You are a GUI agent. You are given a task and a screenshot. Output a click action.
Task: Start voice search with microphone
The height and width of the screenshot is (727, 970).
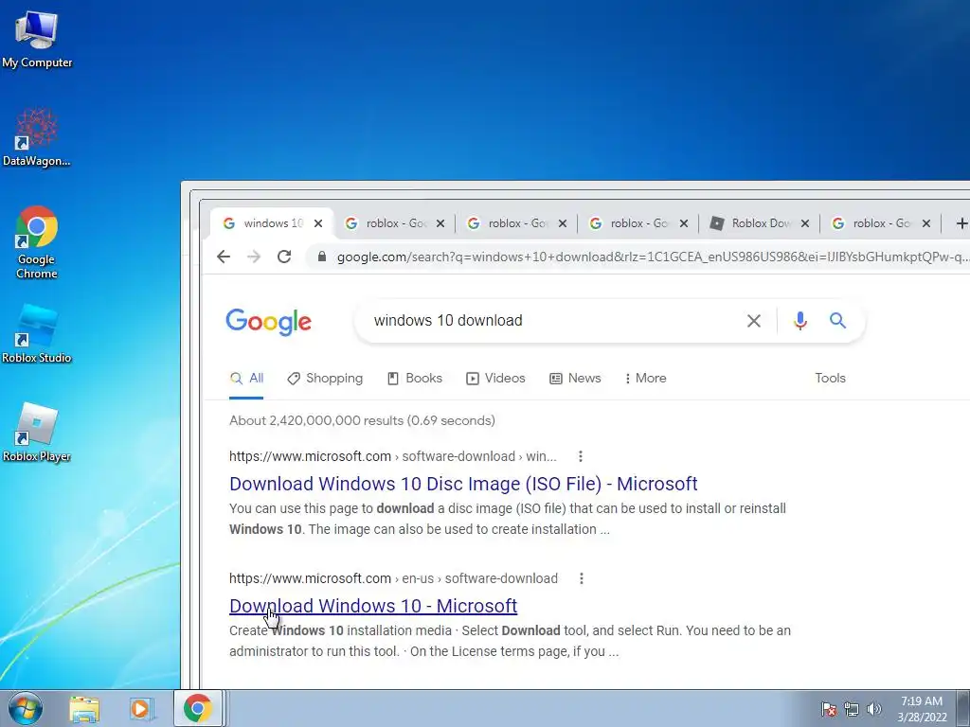point(799,321)
